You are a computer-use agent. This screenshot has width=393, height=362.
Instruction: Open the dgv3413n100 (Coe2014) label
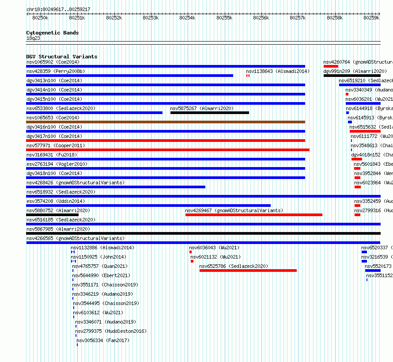(54, 80)
